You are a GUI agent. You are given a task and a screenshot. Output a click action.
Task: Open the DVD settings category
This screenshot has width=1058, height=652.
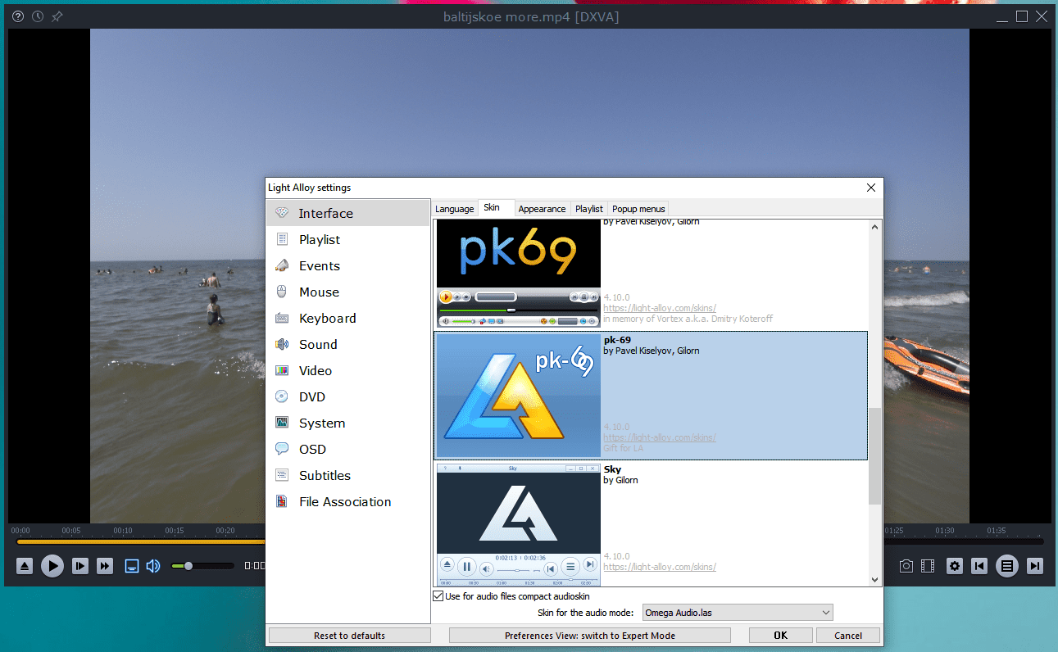[x=348, y=396]
